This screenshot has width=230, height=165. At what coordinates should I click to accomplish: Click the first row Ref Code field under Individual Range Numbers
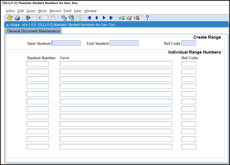coord(189,64)
